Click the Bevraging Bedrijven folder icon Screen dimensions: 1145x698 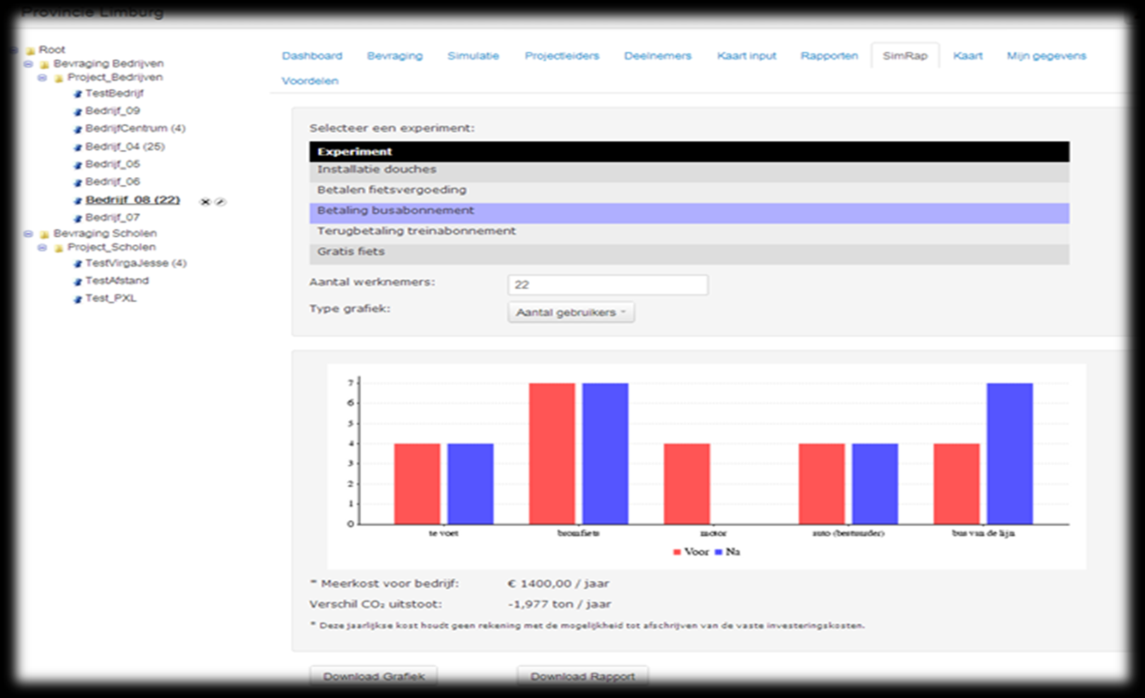44,64
